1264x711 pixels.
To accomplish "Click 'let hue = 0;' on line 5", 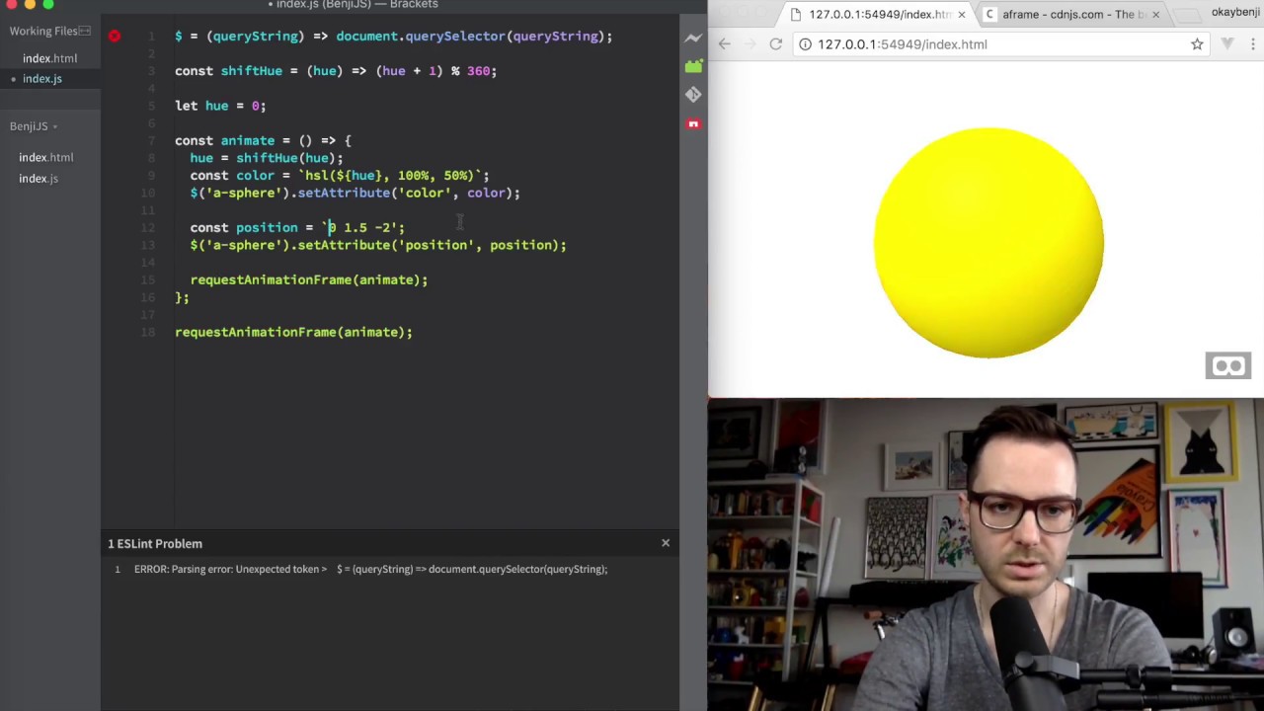I will tap(220, 106).
